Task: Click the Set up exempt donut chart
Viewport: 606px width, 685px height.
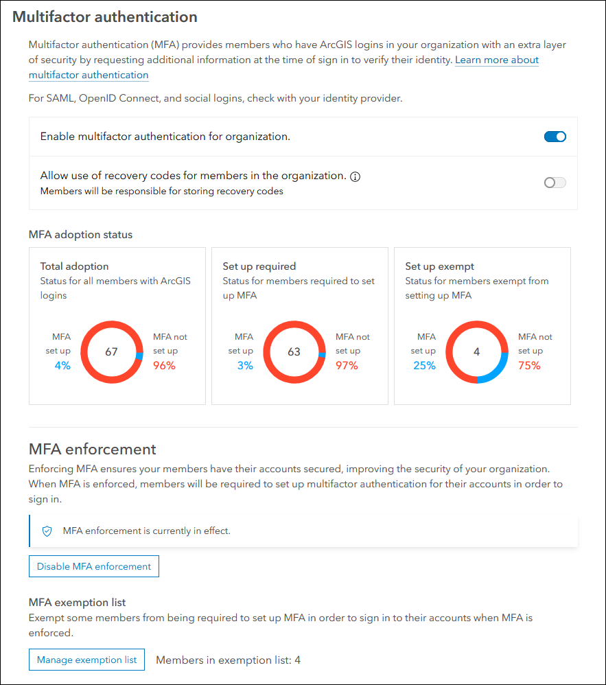Action: click(476, 352)
